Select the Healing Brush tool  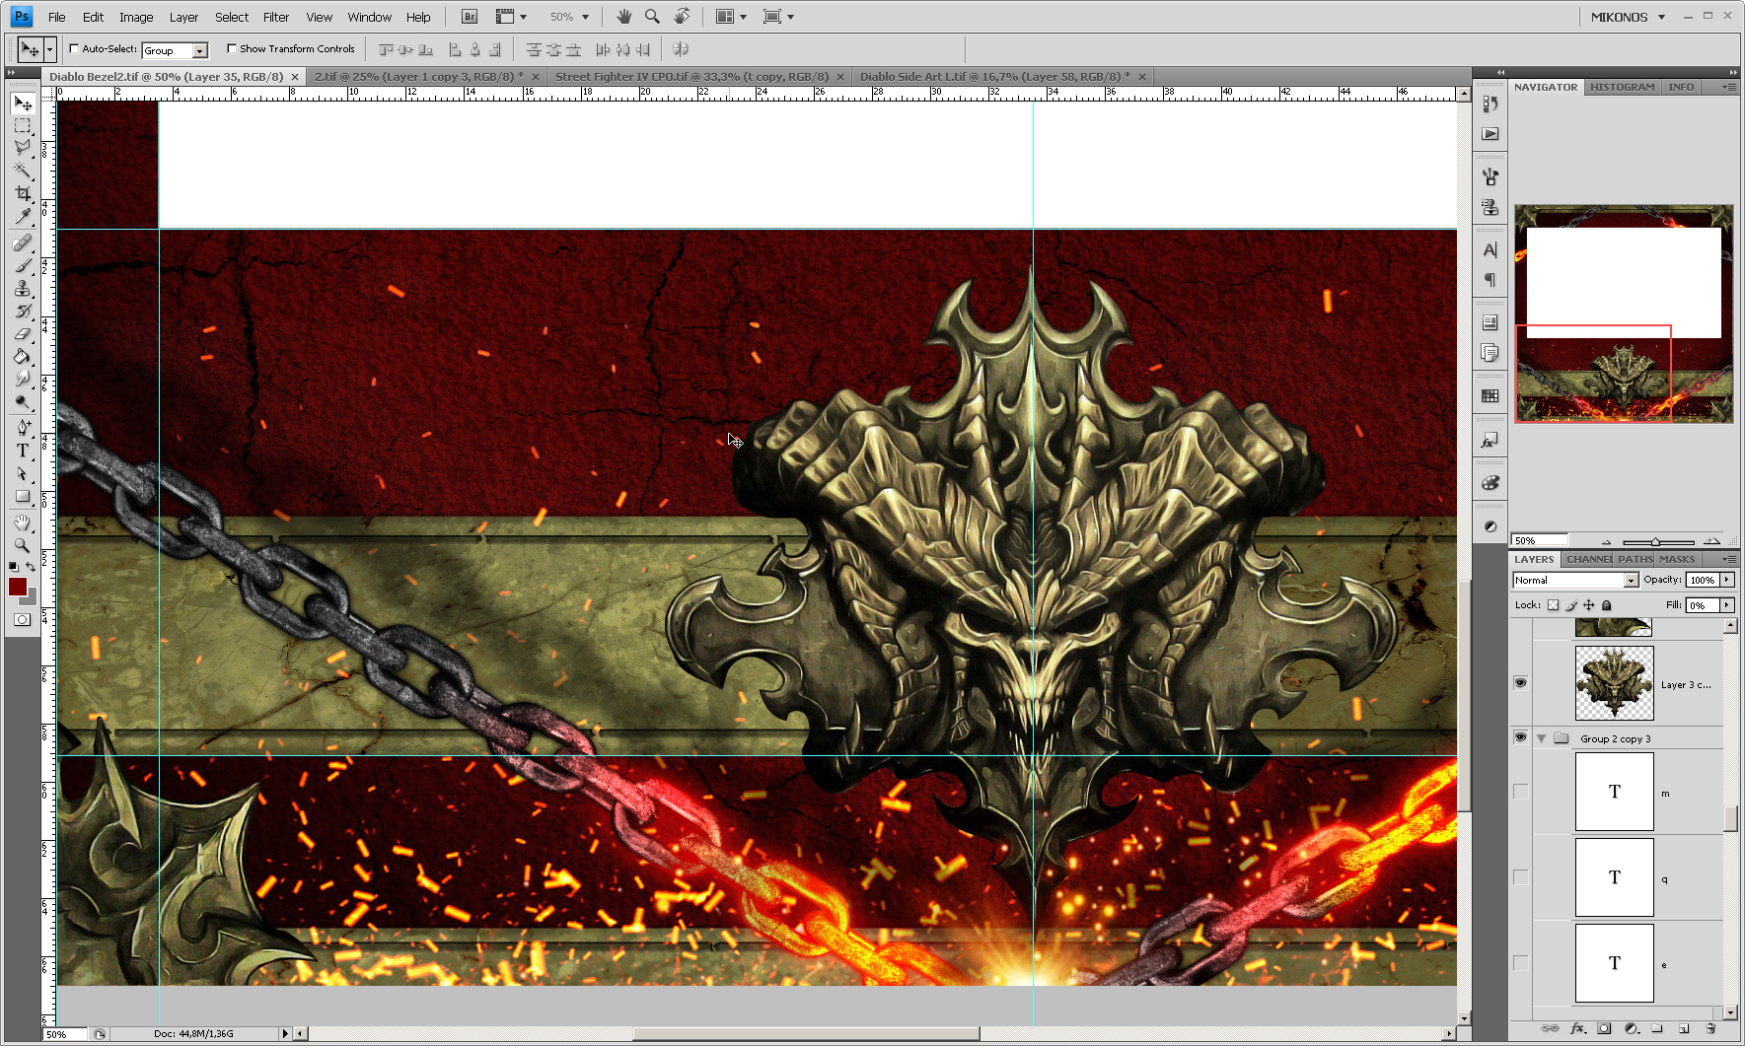click(23, 243)
